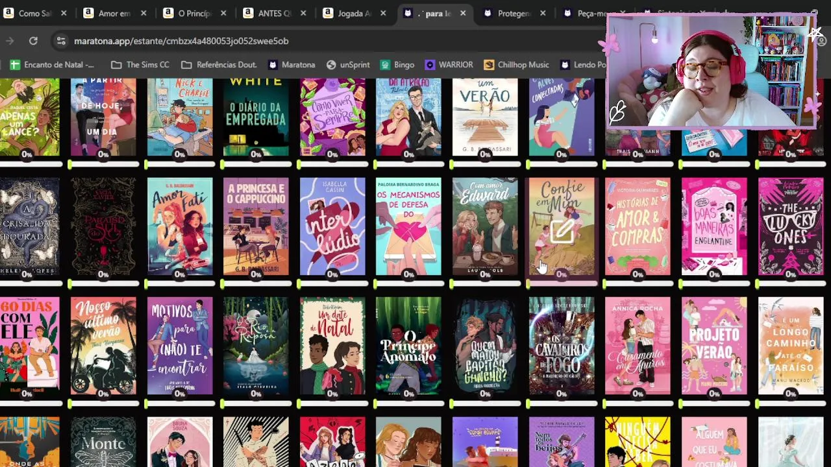Open 'Histórias de Amor & Compras' cover

point(638,226)
